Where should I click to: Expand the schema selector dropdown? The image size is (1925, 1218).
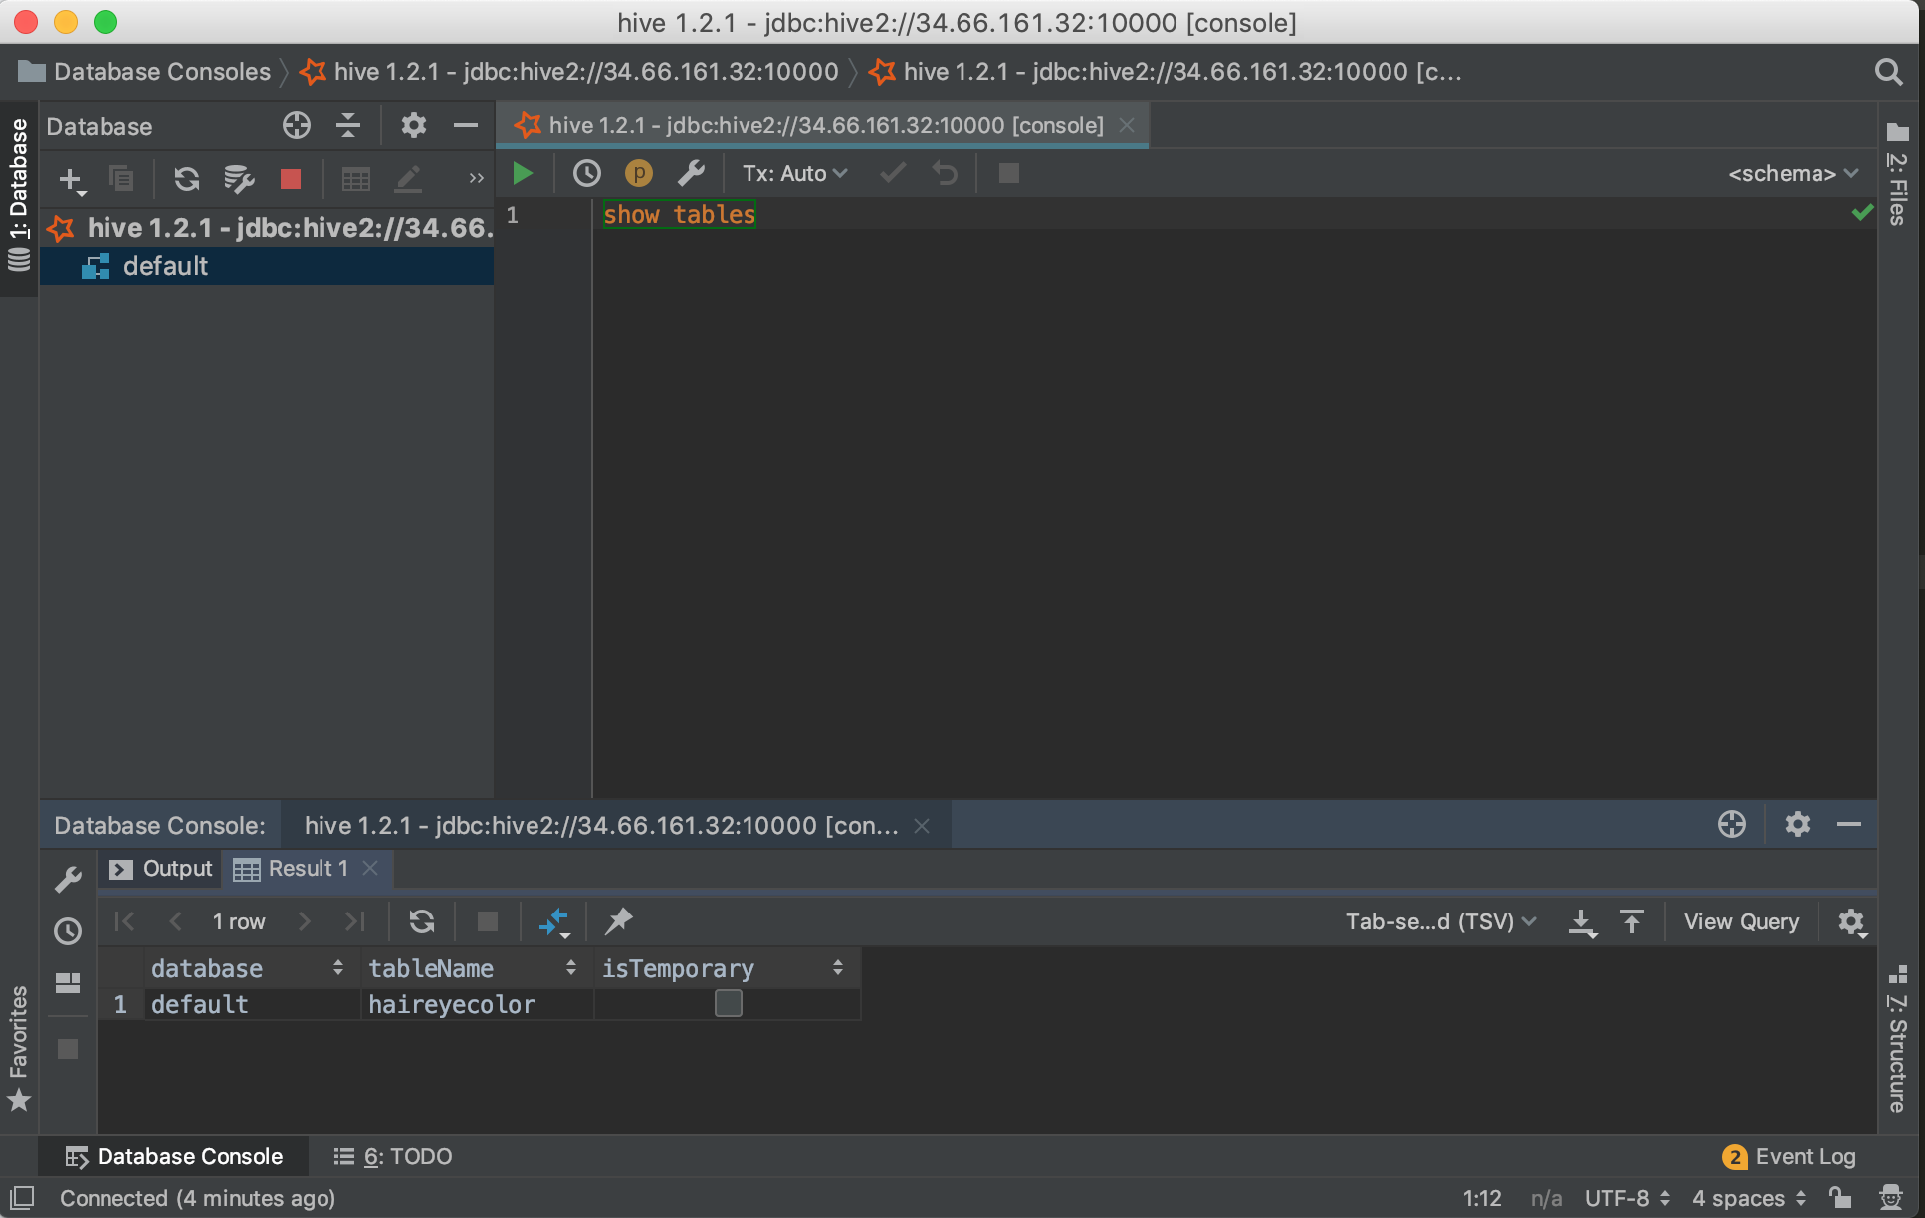coord(1796,172)
